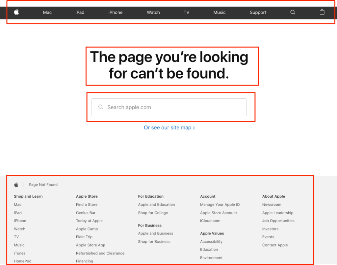Open the Music link under Shop and Learn
This screenshot has height=265, width=337.
(x=19, y=245)
